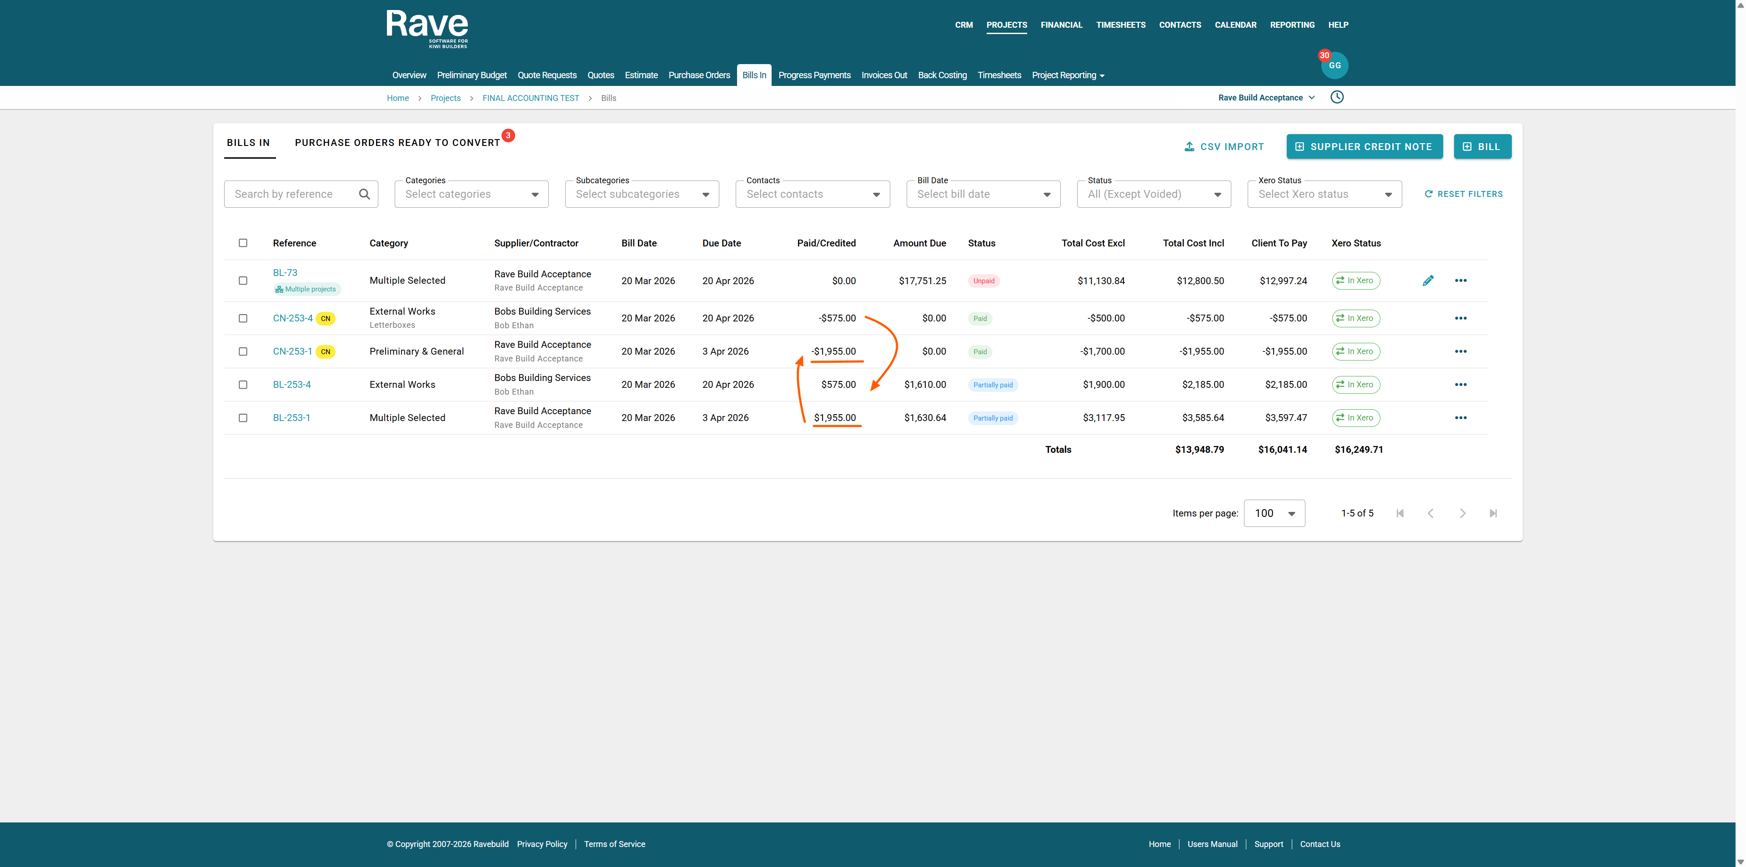Image resolution: width=1746 pixels, height=867 pixels.
Task: Open three-dot menu for BL-253-1 row
Action: 1460,417
